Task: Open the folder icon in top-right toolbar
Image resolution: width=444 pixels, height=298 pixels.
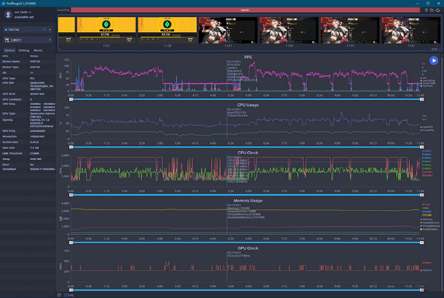Action: 430,9
